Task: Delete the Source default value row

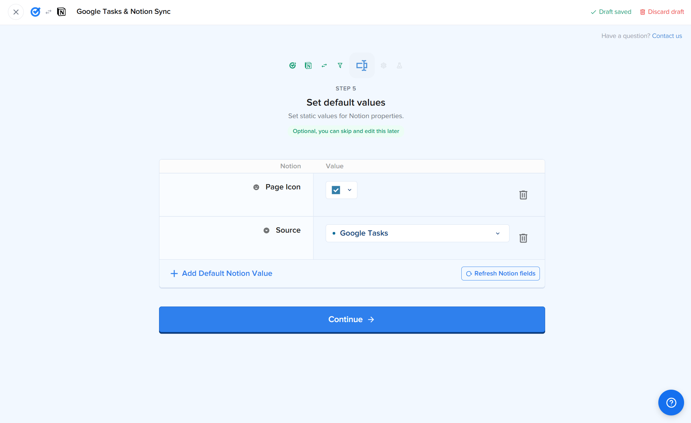Action: tap(523, 238)
